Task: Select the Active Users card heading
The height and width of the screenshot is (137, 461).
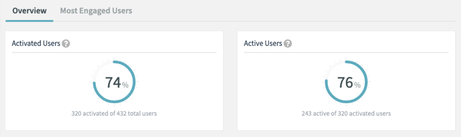Action: click(263, 43)
